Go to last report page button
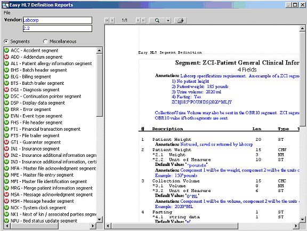Screen dimensions: 307x231 144,20
